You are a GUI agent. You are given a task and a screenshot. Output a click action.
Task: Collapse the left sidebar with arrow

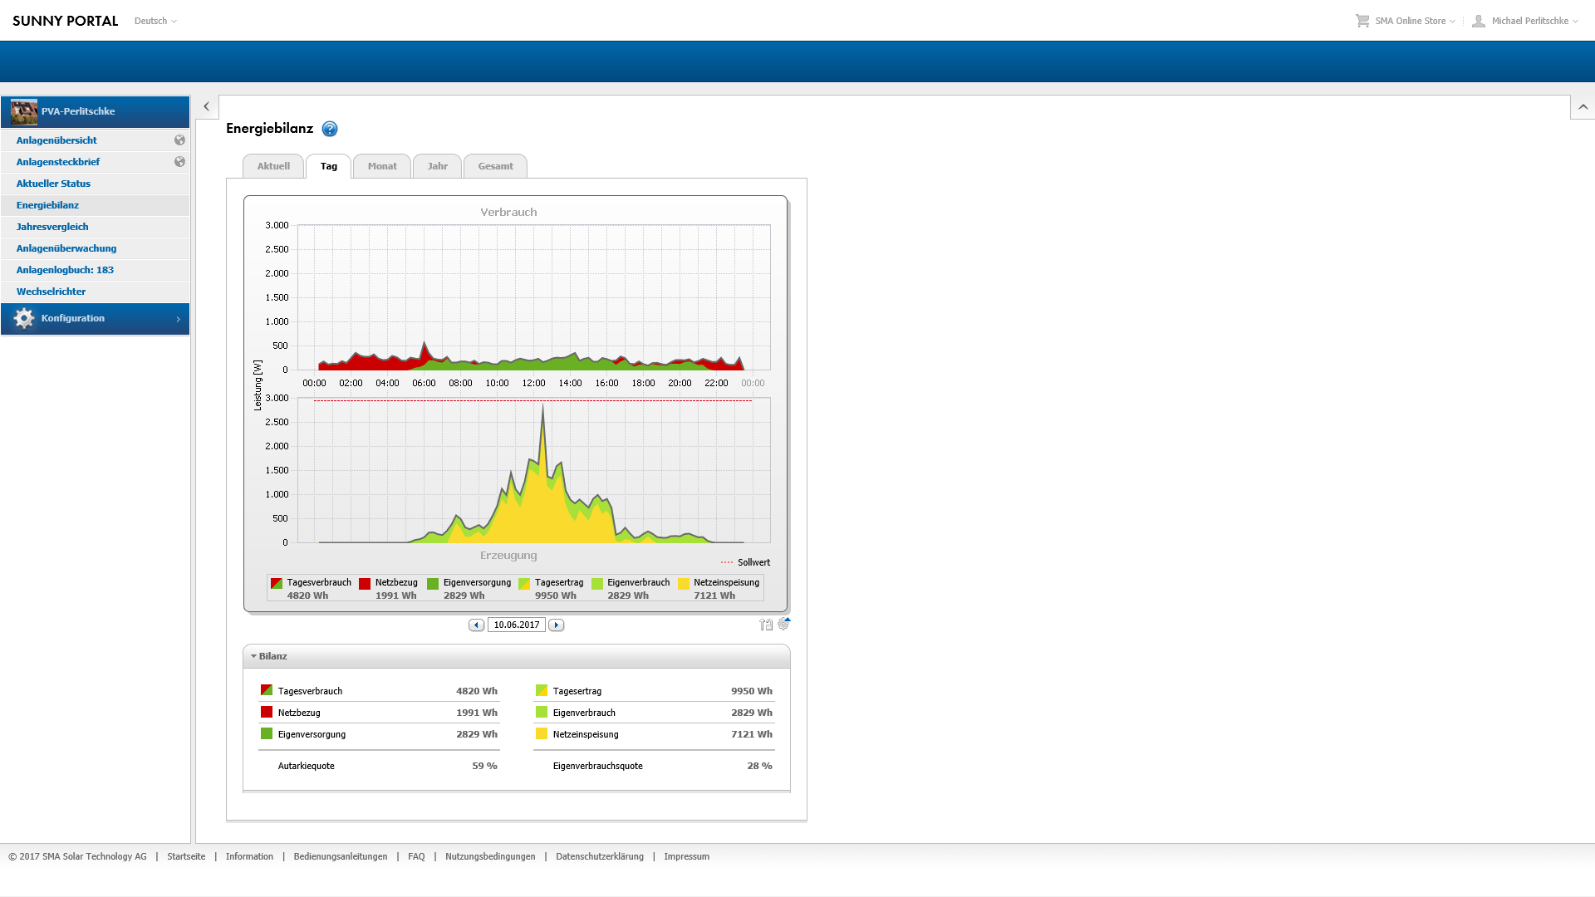207,107
